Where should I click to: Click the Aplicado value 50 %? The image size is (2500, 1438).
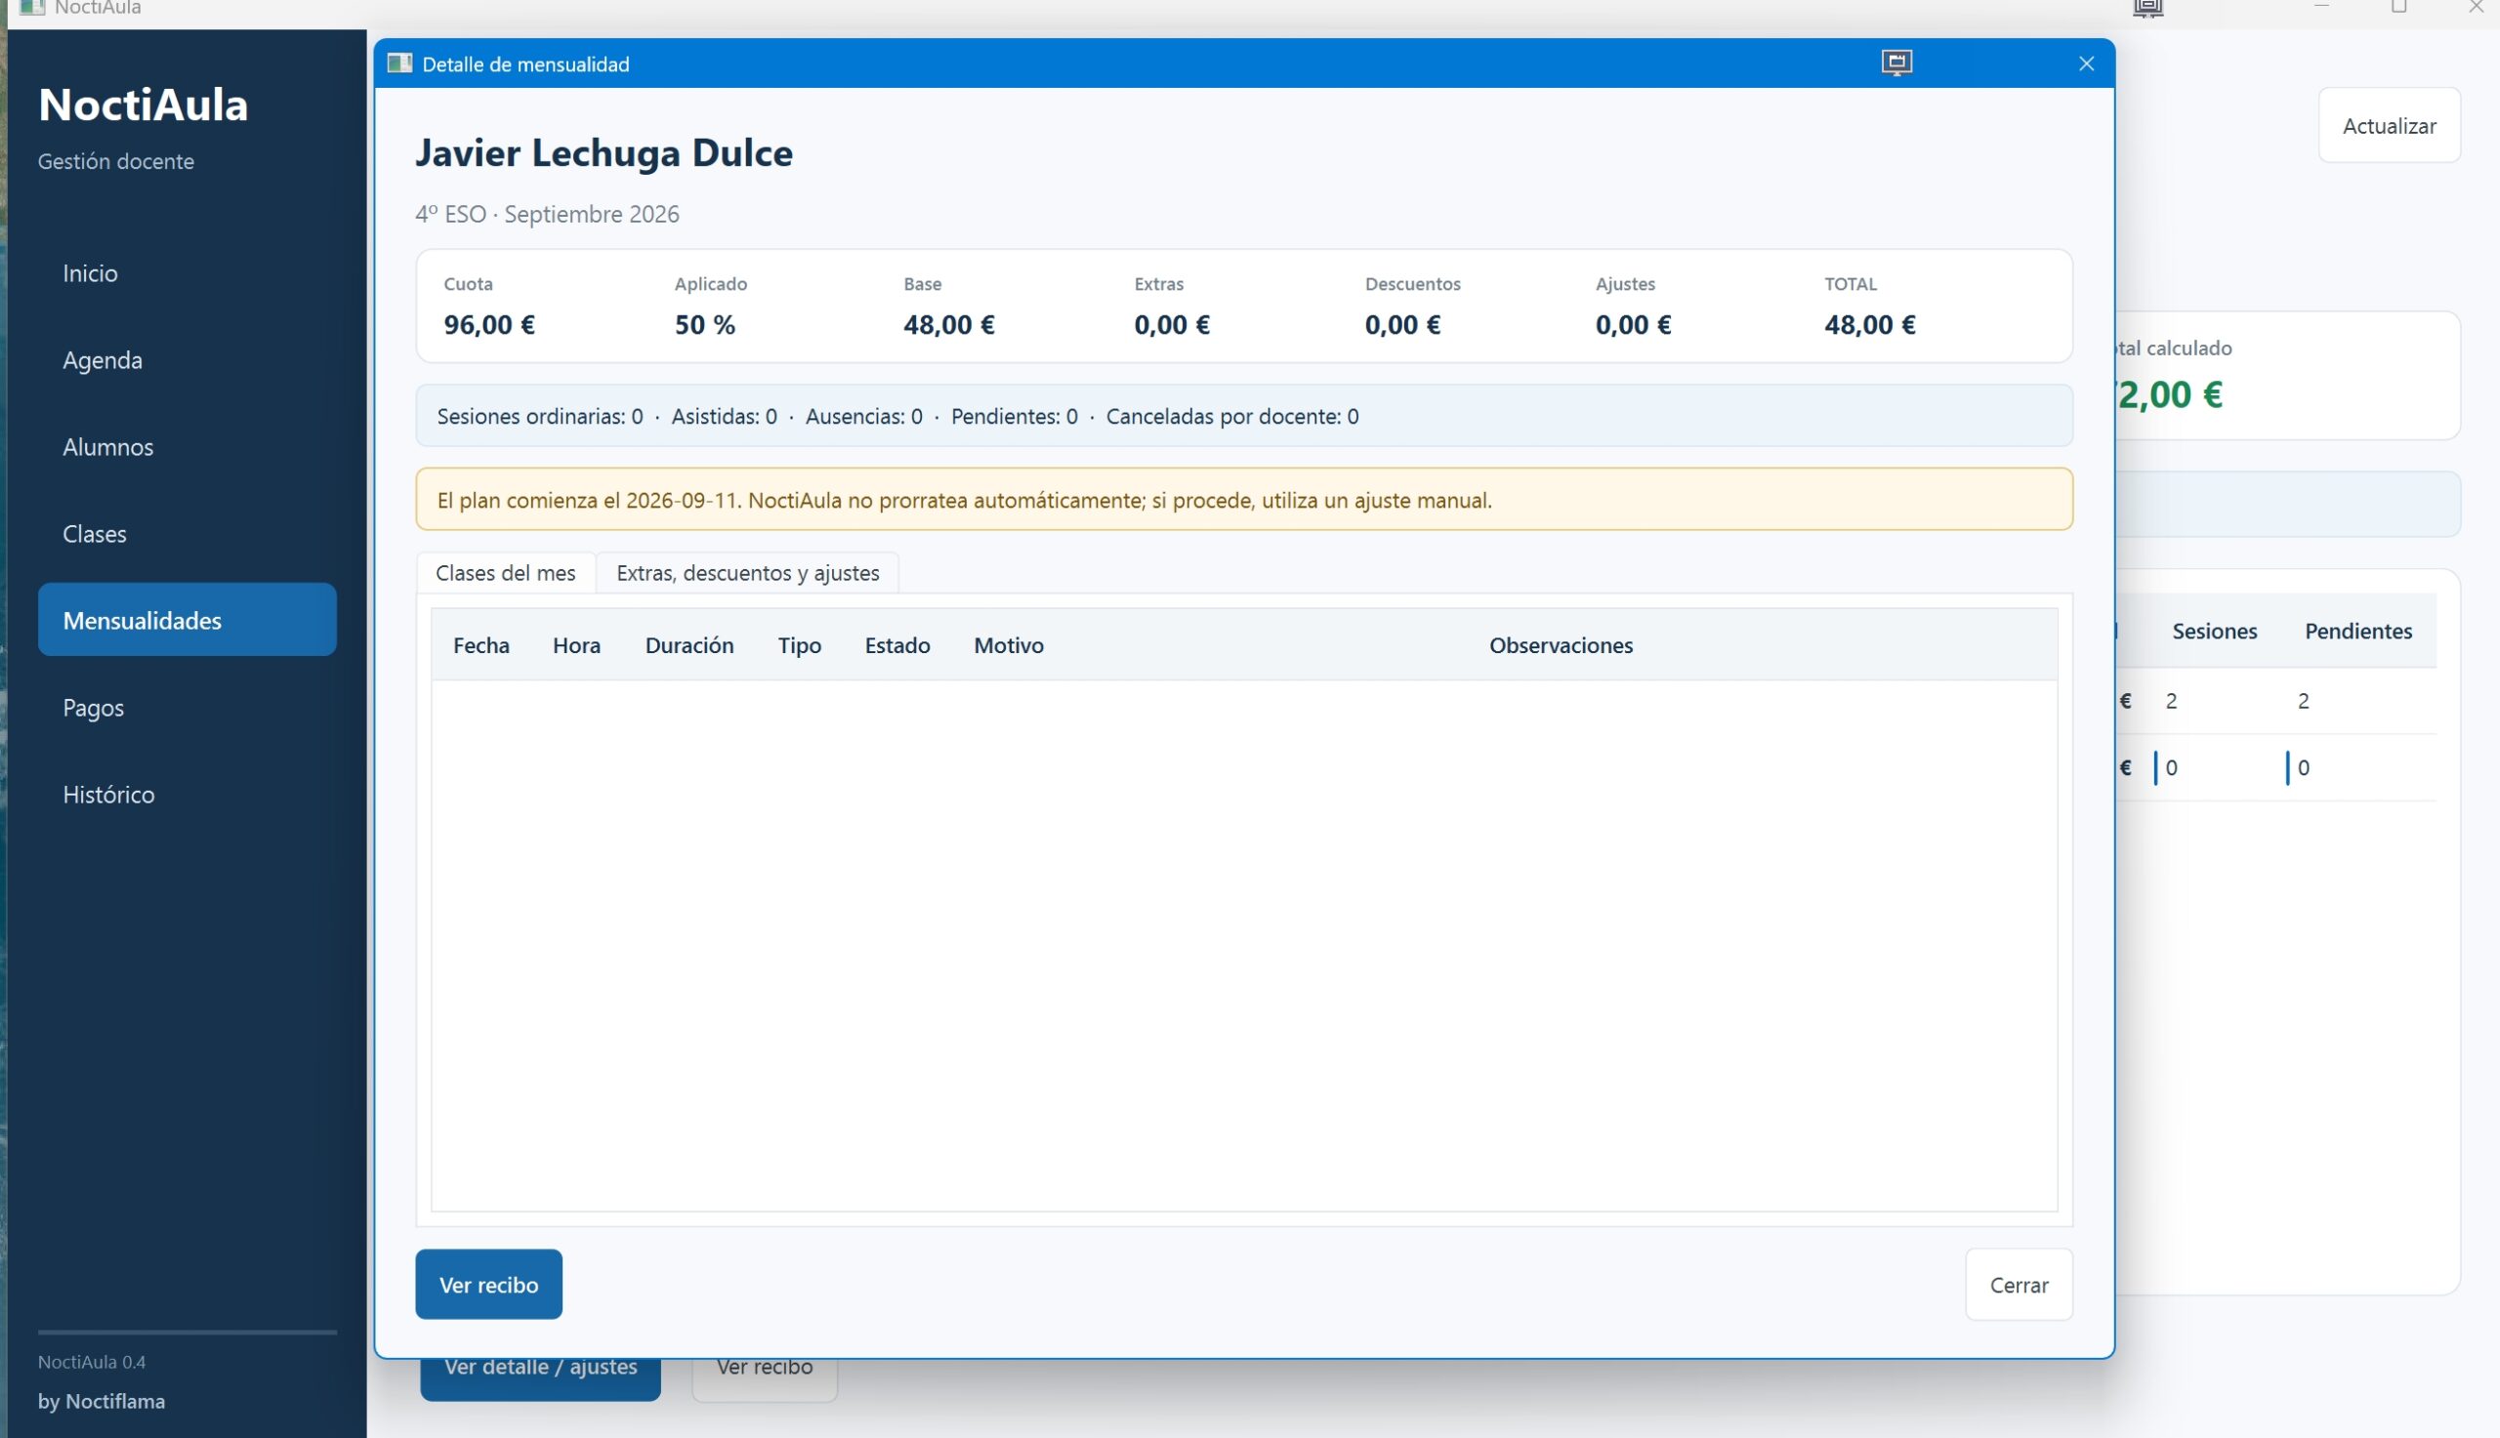[x=704, y=324]
